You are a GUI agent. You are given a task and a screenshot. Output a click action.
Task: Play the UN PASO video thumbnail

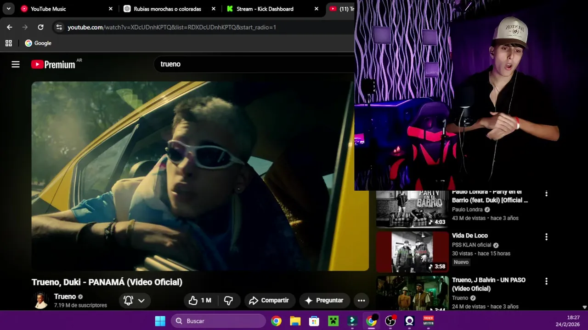[x=413, y=293]
